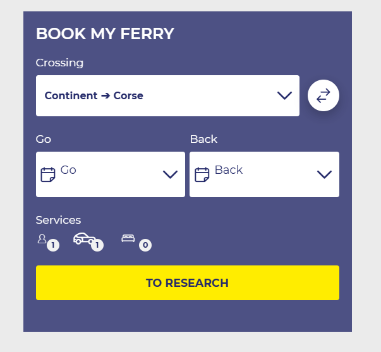Click the calendar icon in the Back field
The height and width of the screenshot is (352, 381).
coord(202,174)
